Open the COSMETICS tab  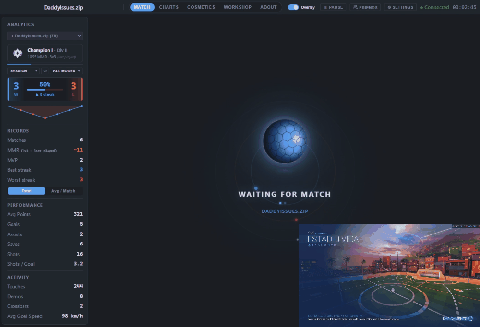point(201,7)
